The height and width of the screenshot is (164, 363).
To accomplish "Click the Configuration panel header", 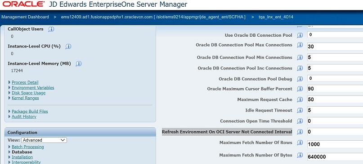I will tap(80, 132).
